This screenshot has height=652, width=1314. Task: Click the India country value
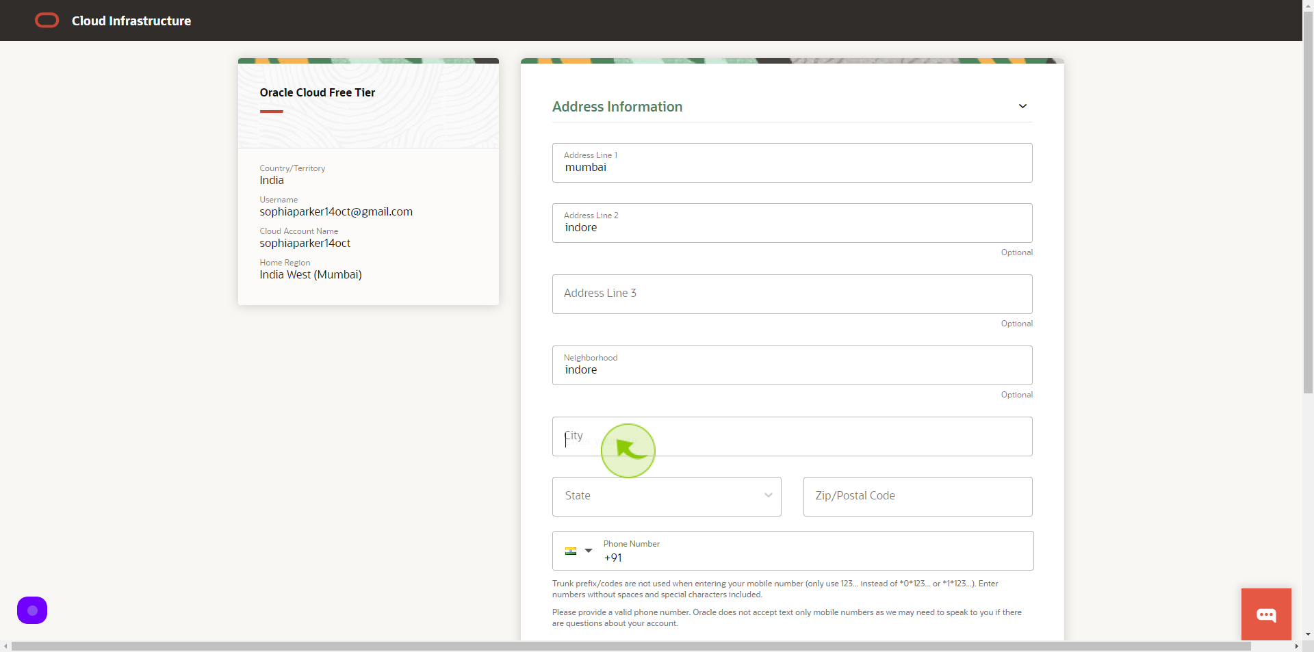(x=272, y=181)
